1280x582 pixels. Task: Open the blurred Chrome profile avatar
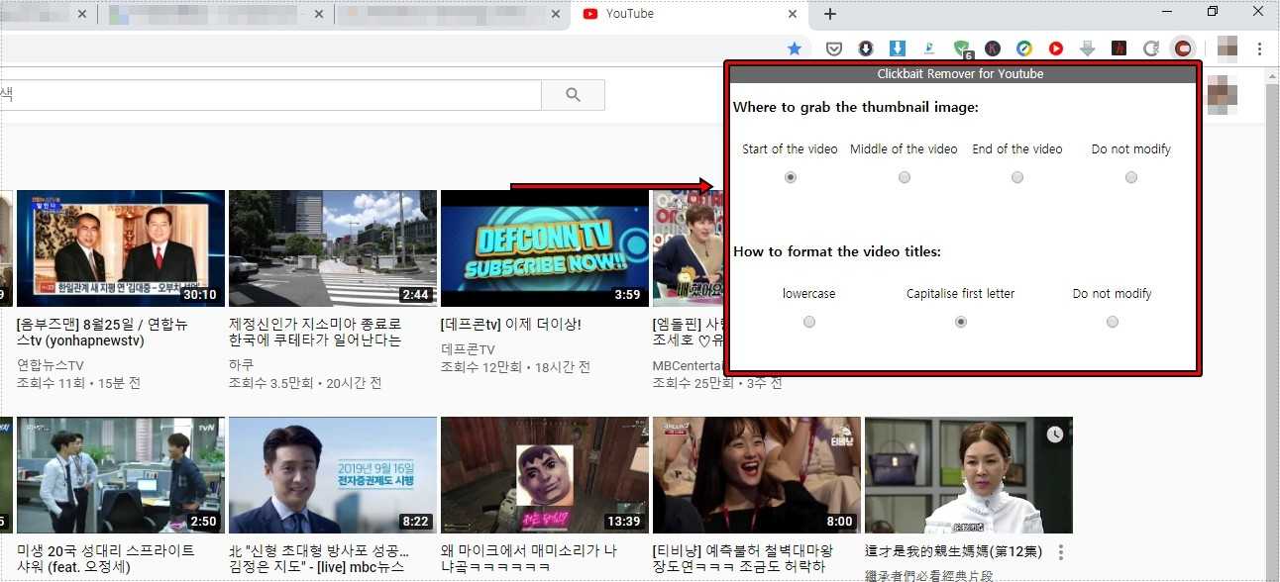pyautogui.click(x=1227, y=48)
